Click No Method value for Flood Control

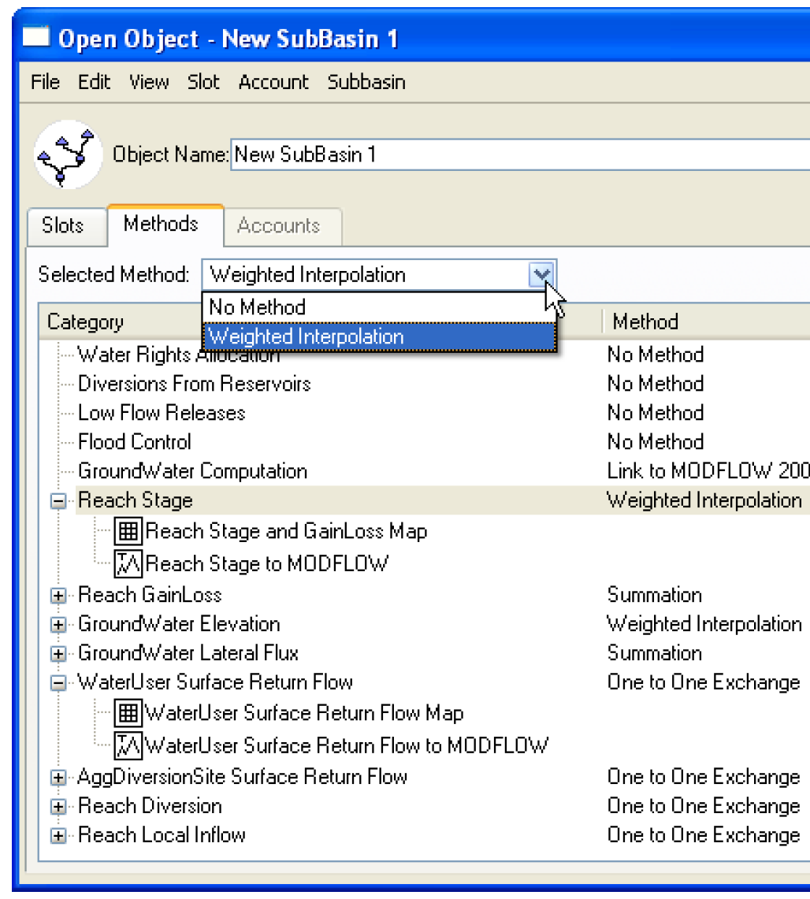tap(656, 442)
